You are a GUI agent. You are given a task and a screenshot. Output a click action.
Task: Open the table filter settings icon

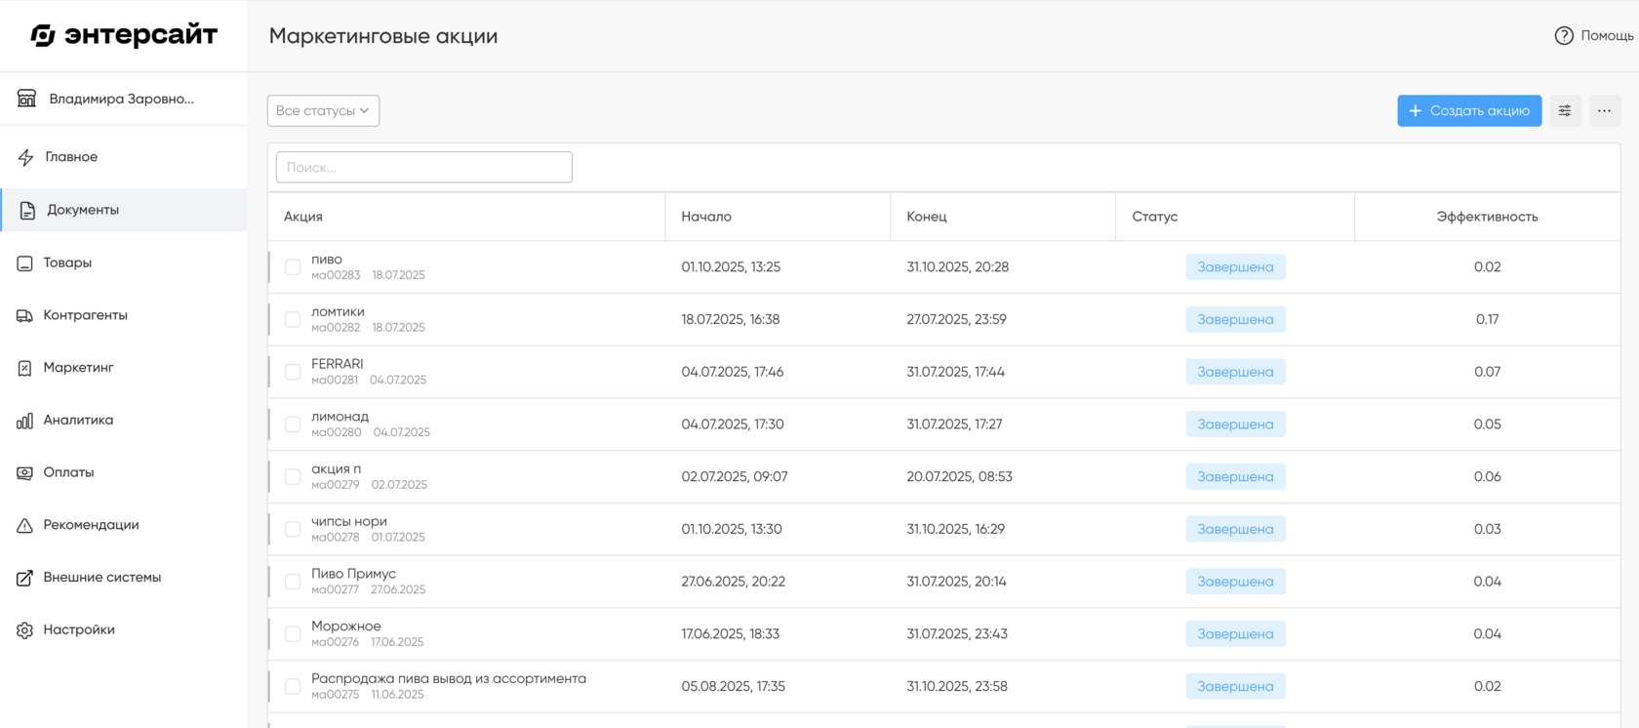pos(1565,111)
